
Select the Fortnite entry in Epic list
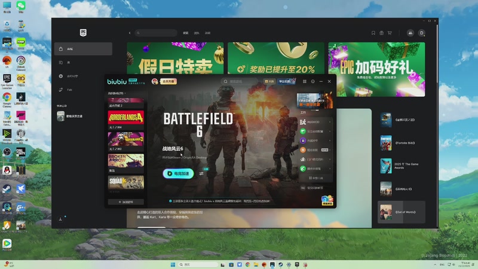pyautogui.click(x=401, y=143)
